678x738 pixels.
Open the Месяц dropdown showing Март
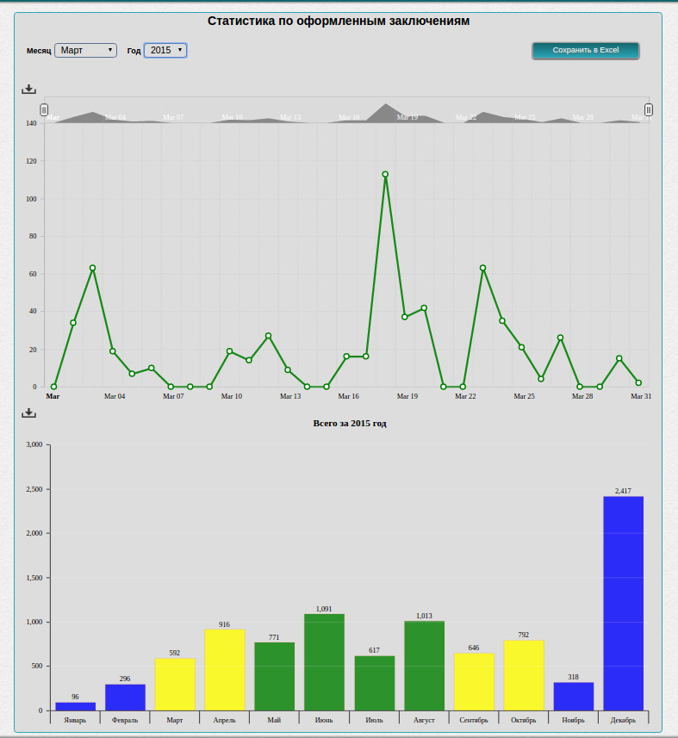[85, 51]
